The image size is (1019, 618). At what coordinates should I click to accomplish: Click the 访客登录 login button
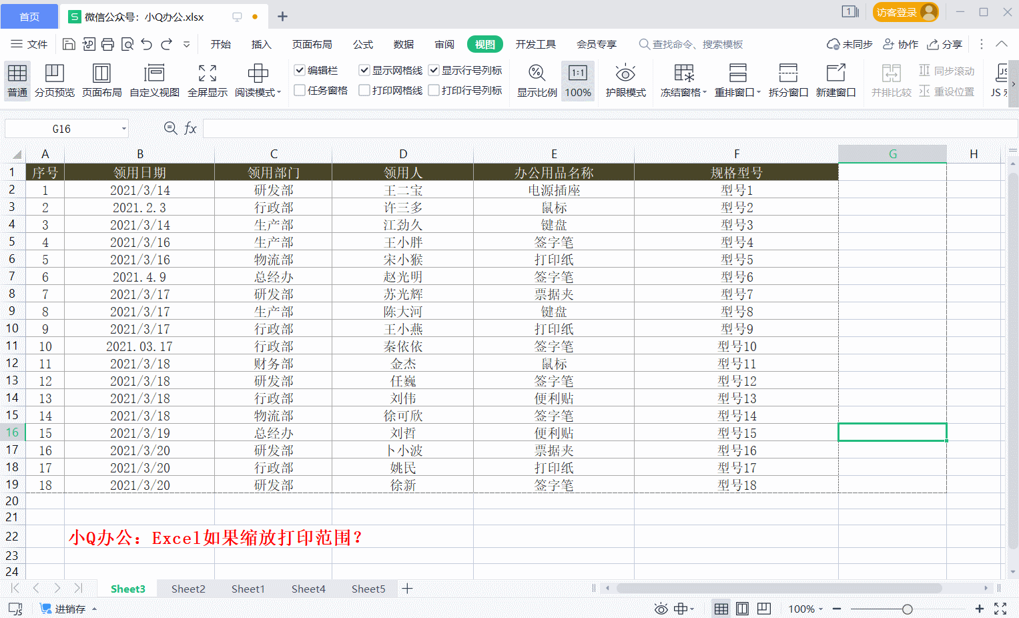(905, 12)
